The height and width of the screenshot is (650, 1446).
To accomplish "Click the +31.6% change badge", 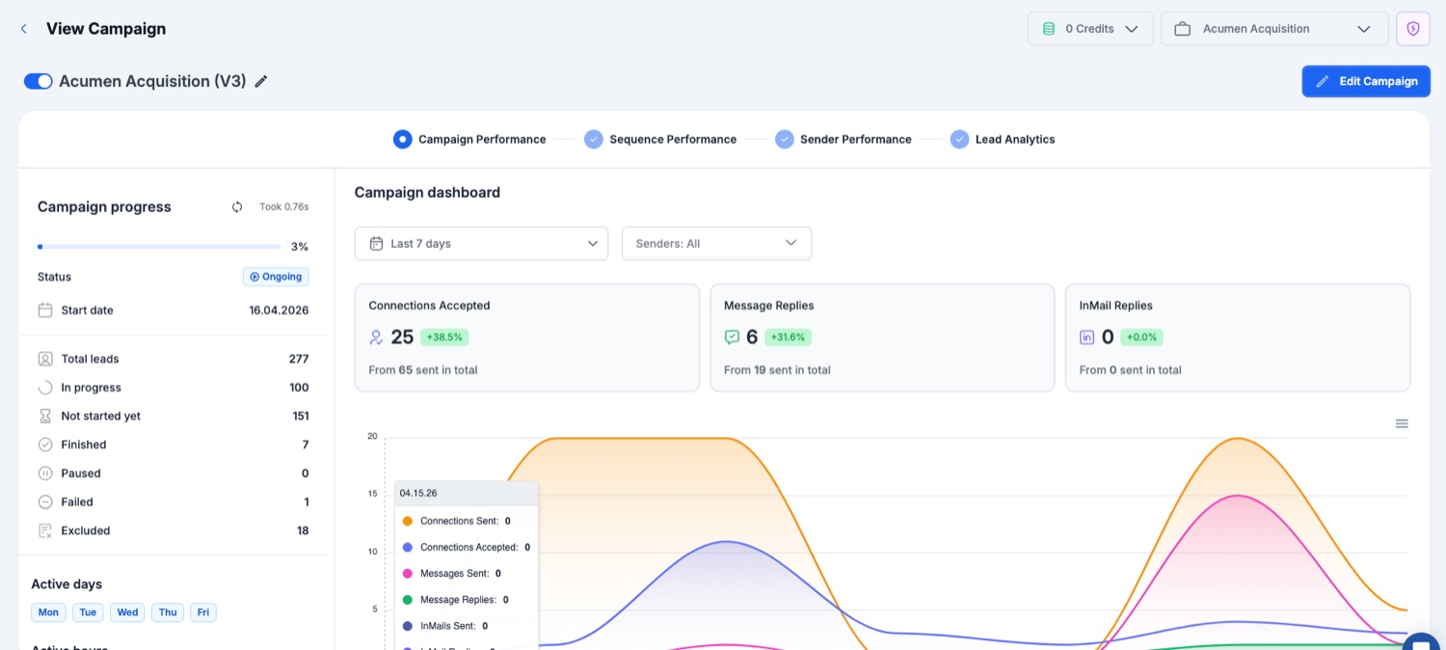I will [789, 338].
